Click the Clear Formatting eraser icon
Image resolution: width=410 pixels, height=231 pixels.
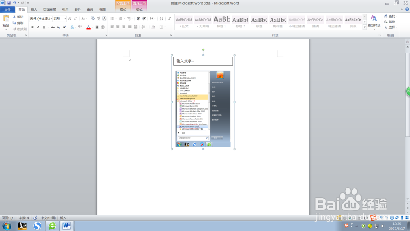click(93, 18)
